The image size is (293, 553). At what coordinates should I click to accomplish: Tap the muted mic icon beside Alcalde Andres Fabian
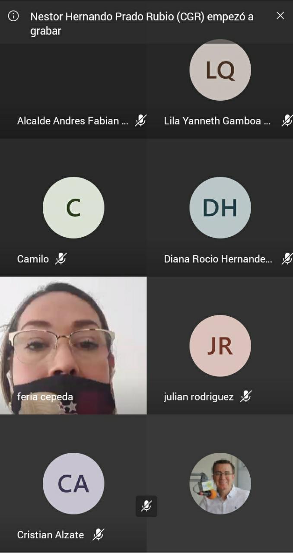(140, 121)
